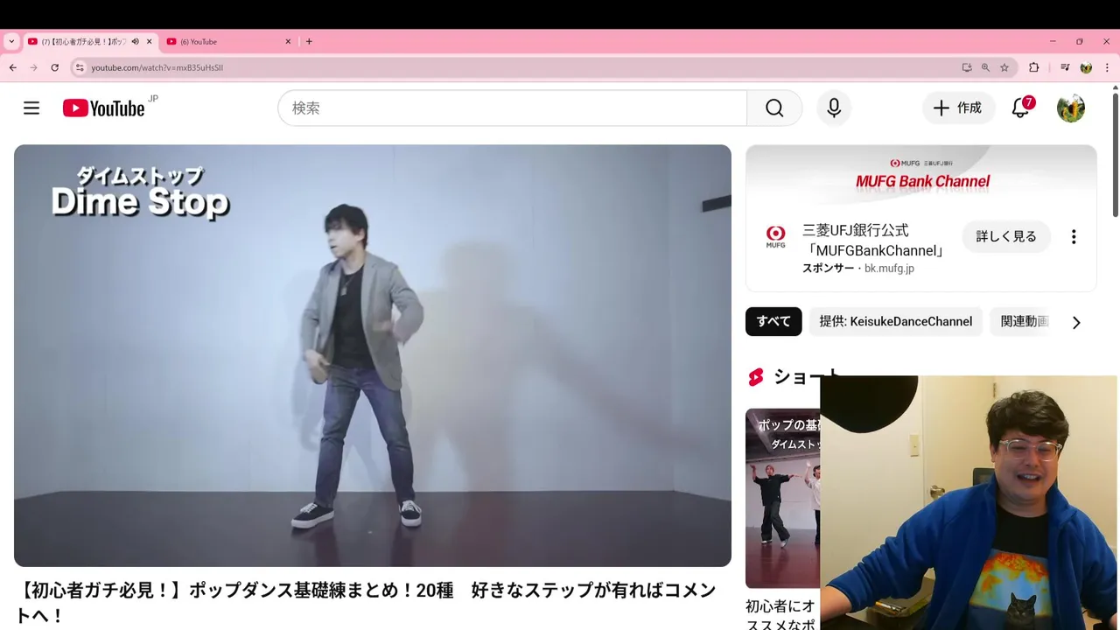Screen dimensions: 1120x630
Task: Open site info icon in address bar
Action: point(80,67)
